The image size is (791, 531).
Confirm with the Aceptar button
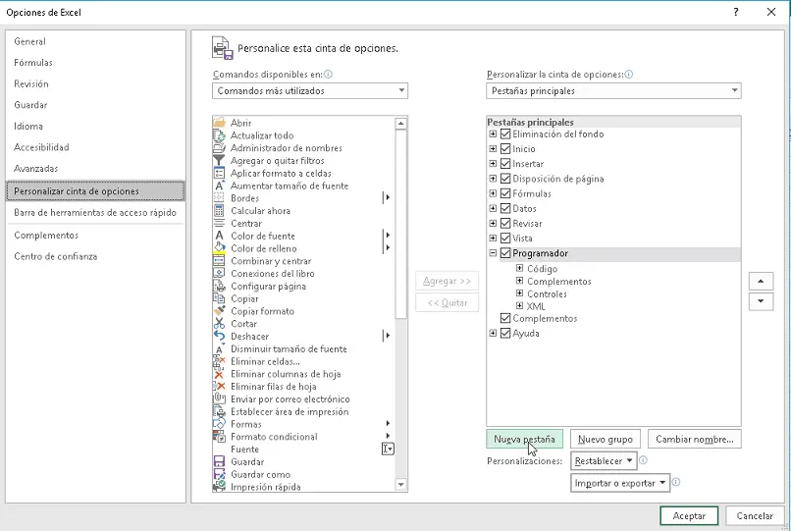[689, 516]
